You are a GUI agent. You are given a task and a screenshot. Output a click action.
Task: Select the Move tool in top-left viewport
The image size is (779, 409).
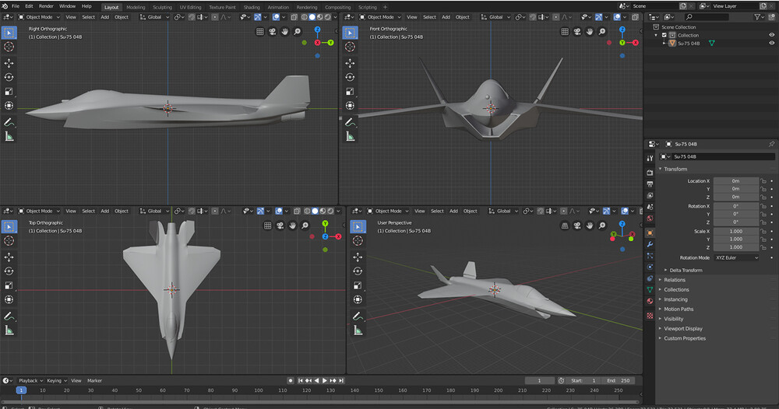[x=9, y=62]
